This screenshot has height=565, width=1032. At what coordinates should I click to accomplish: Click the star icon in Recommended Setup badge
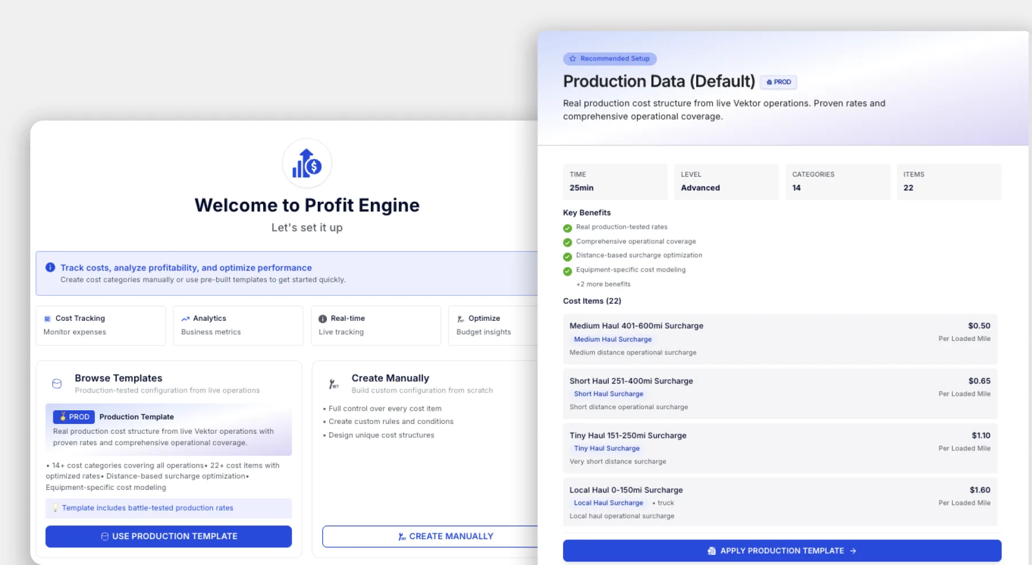(572, 58)
